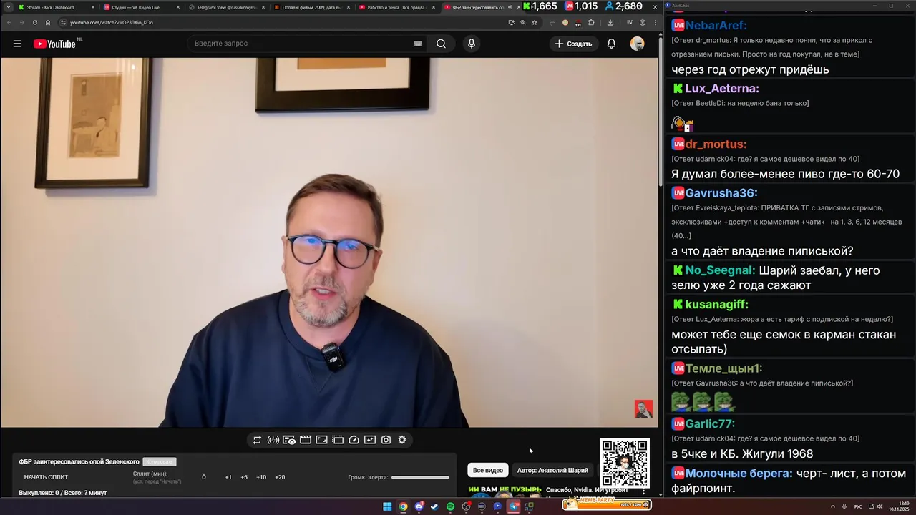Screen dimensions: 916x515
Task: Reload the page in browser toolbar
Action: (34, 22)
